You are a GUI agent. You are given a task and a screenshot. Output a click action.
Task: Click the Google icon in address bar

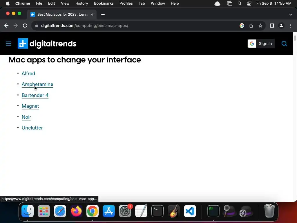[242, 26]
